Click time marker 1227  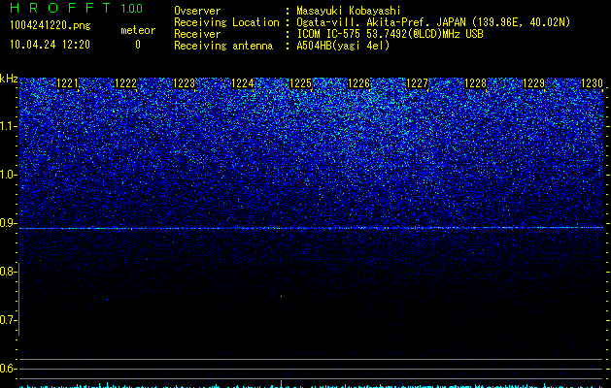click(x=417, y=83)
